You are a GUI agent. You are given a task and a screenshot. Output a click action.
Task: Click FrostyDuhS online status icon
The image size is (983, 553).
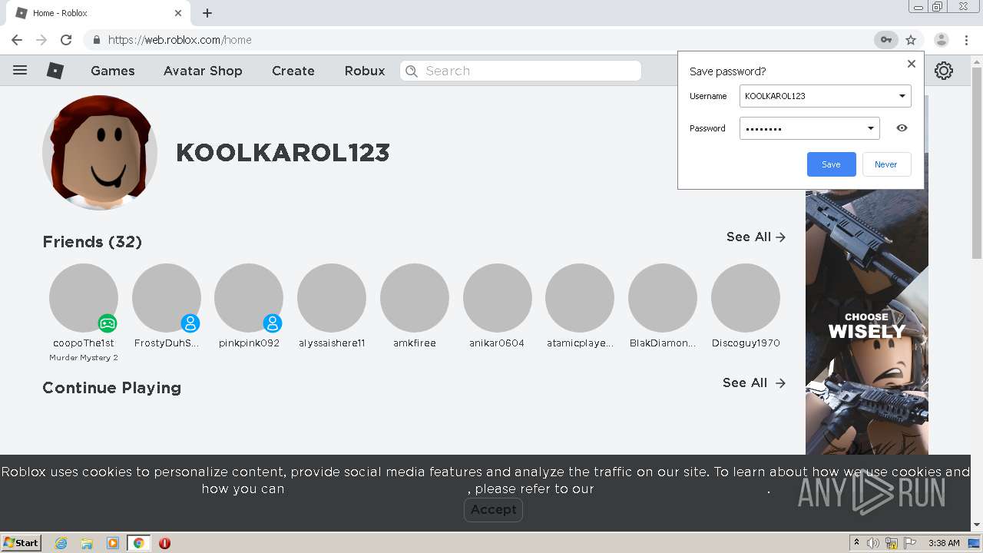(x=190, y=323)
